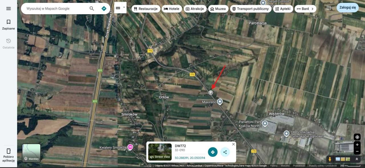Open the Street View thumbnail in card
Image resolution: width=365 pixels, height=168 pixels.
click(x=160, y=152)
